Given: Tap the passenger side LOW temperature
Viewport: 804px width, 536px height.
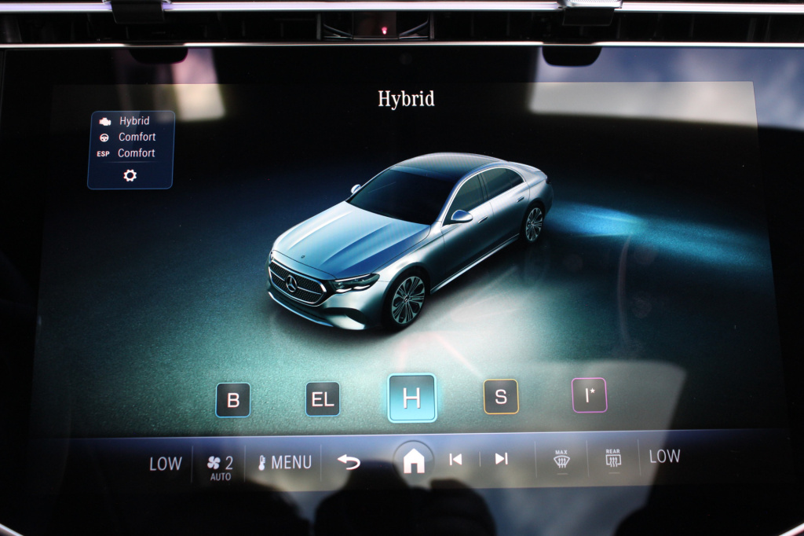Looking at the screenshot, I should 664,456.
